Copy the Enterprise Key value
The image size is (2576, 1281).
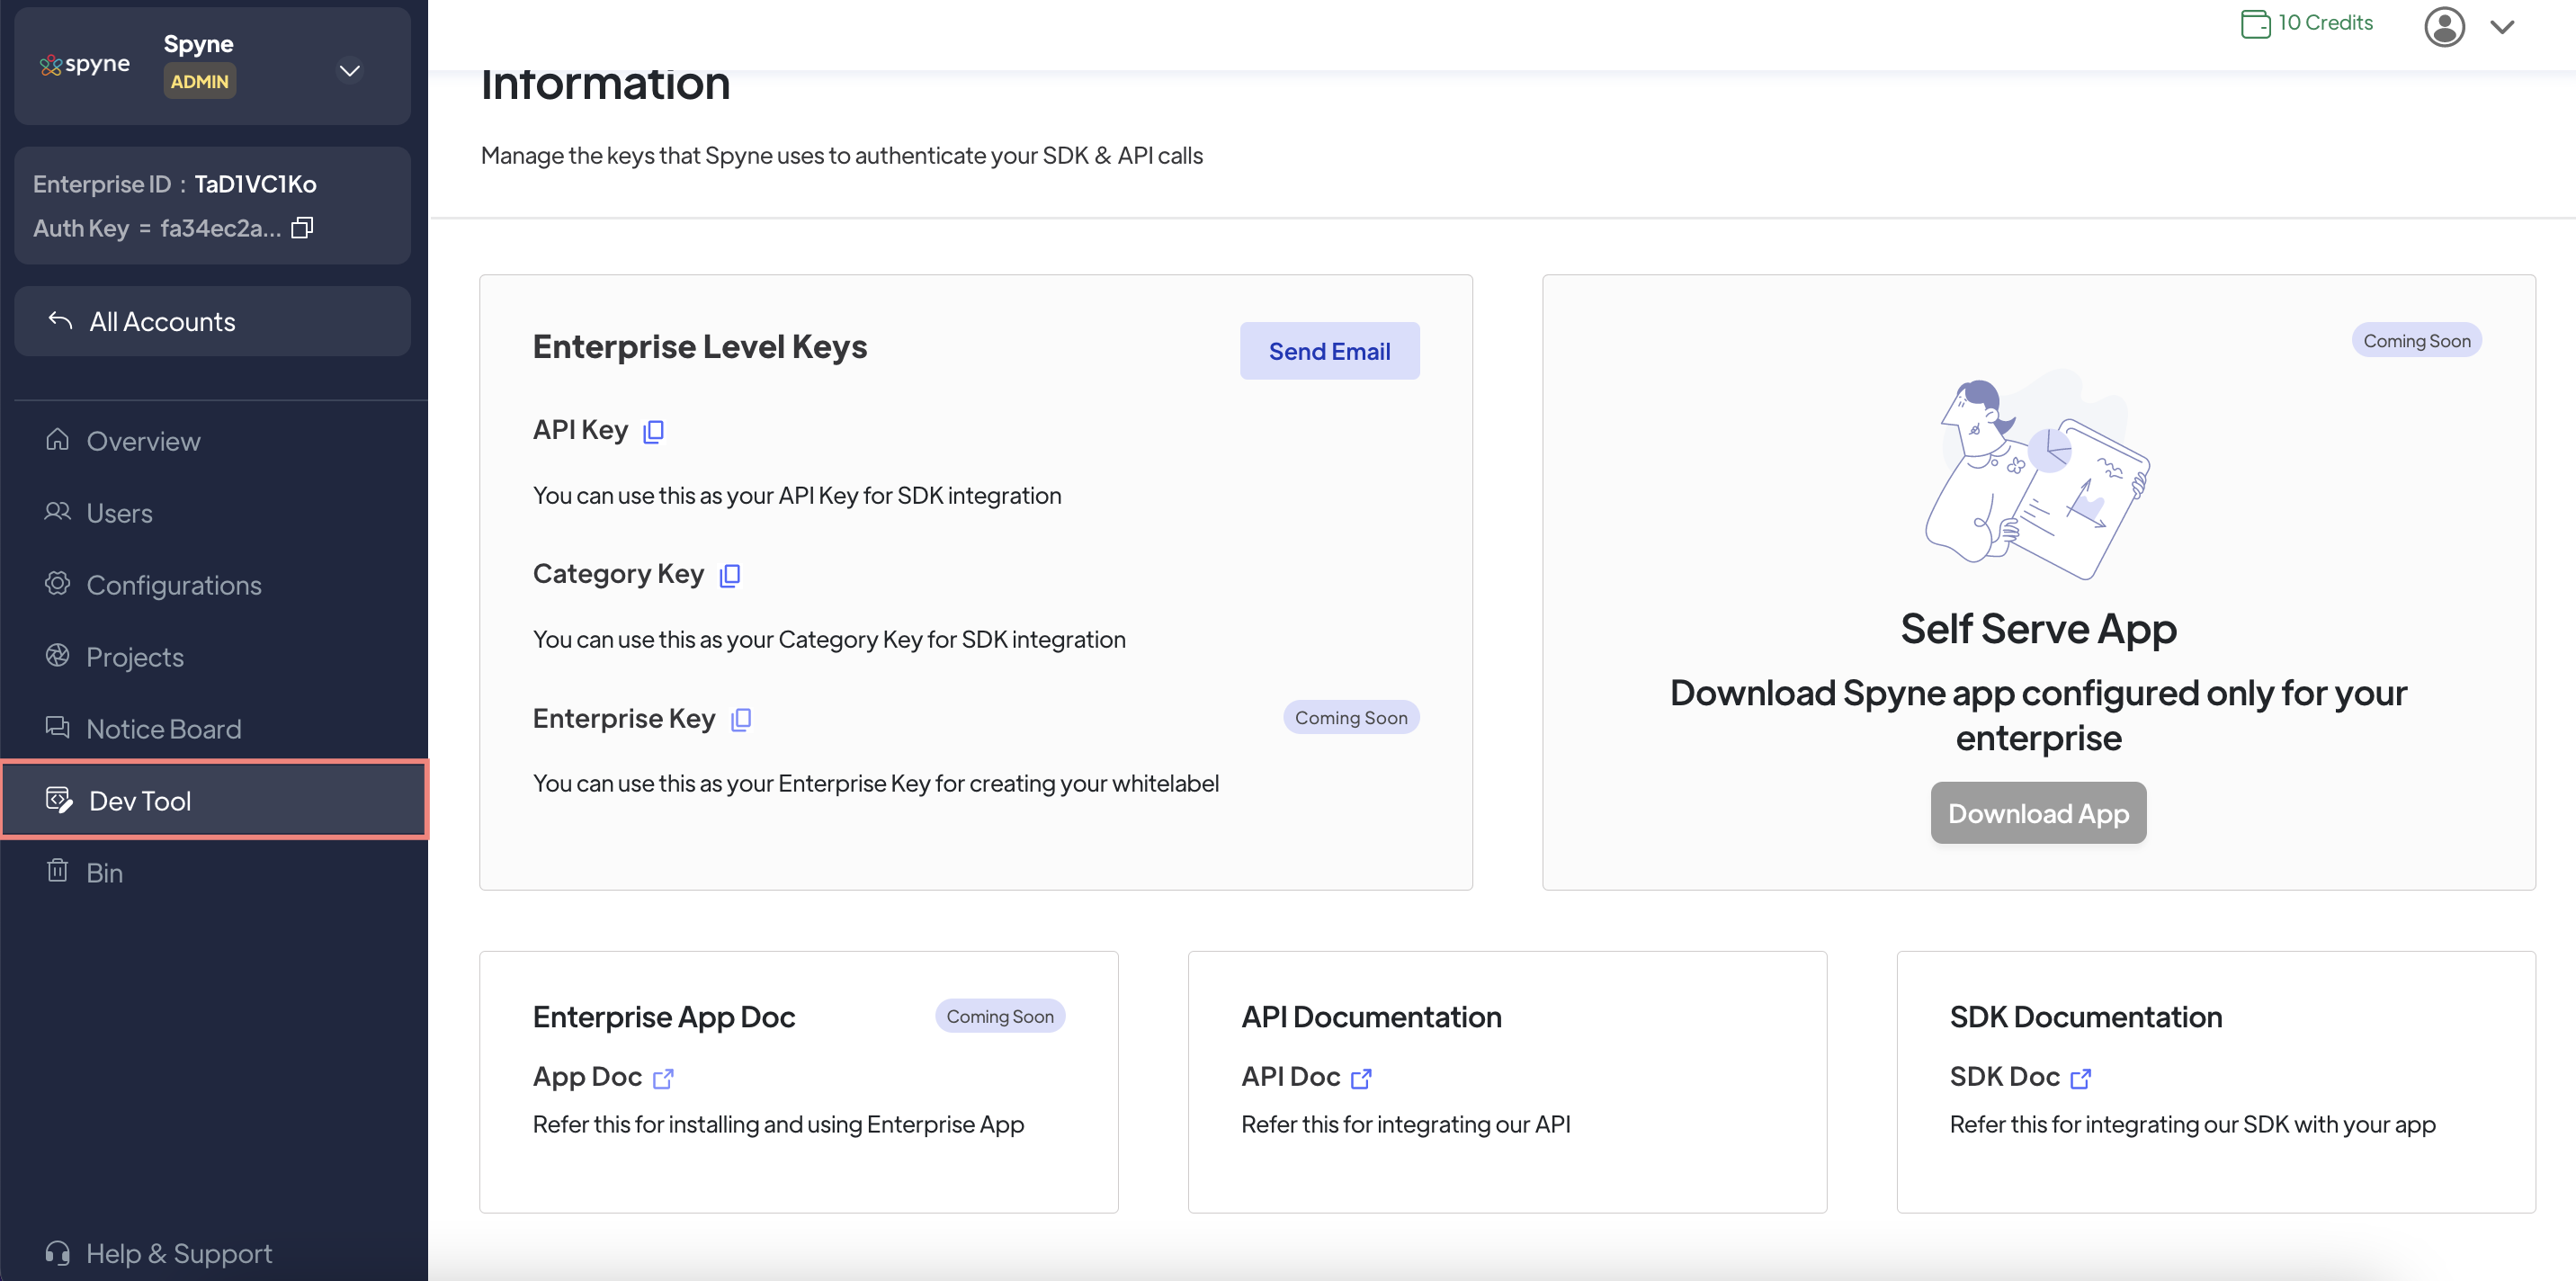[x=741, y=720]
